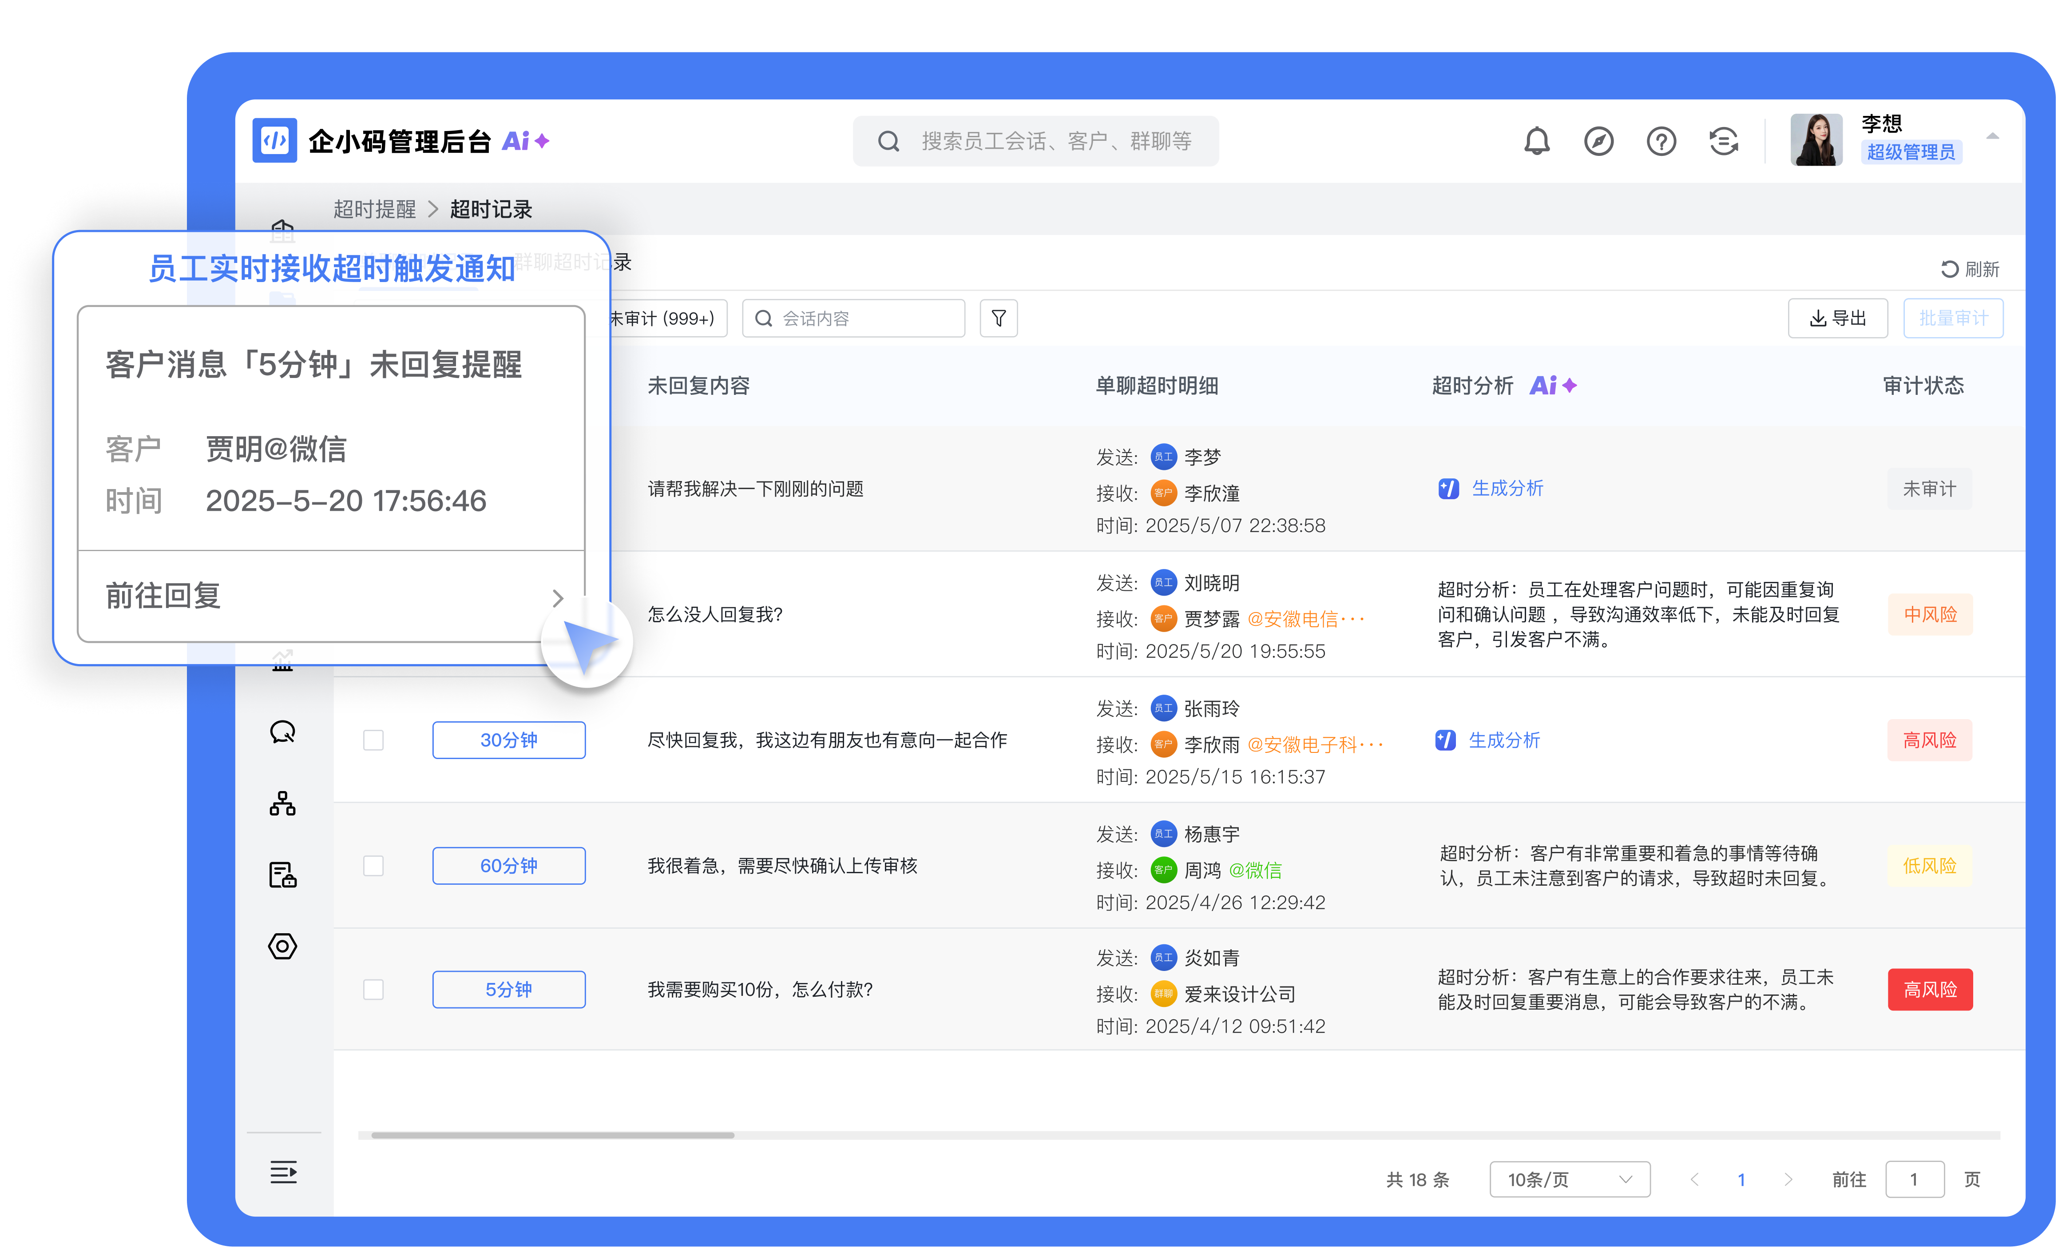Click text 我需要购买10份，怎么付款?

760,989
